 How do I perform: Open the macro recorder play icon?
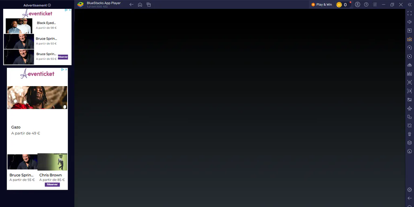(x=410, y=48)
